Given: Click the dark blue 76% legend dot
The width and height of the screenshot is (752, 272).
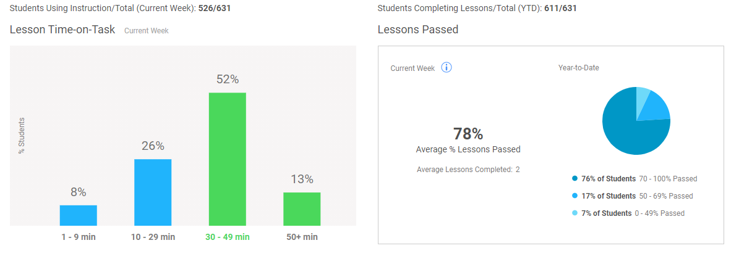Looking at the screenshot, I should point(575,179).
